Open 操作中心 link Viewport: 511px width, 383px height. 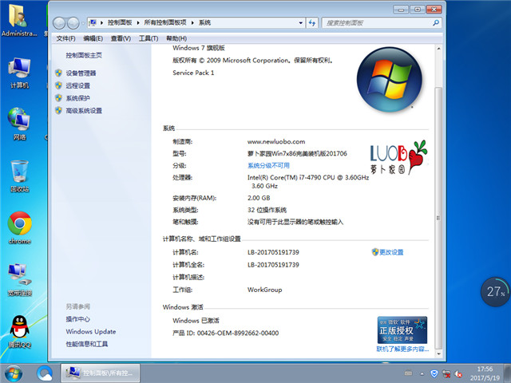tap(78, 319)
